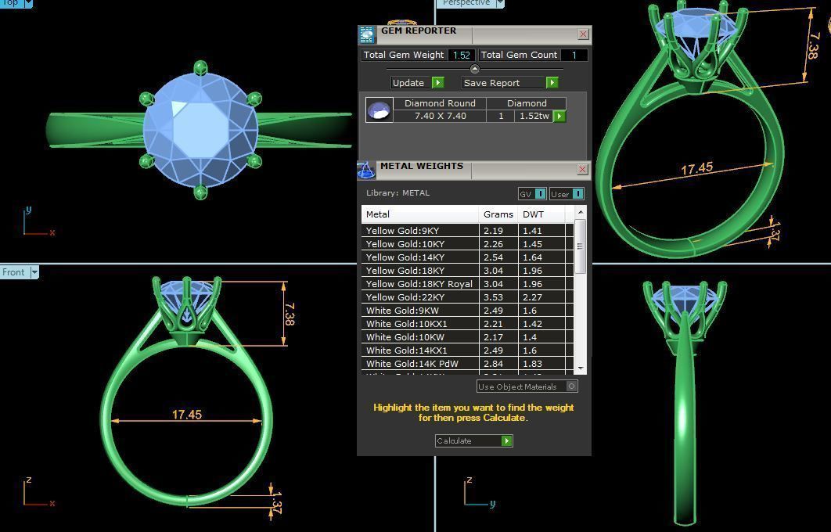This screenshot has width=831, height=532.
Task: Click the Front viewport title label
Action: click(x=14, y=272)
